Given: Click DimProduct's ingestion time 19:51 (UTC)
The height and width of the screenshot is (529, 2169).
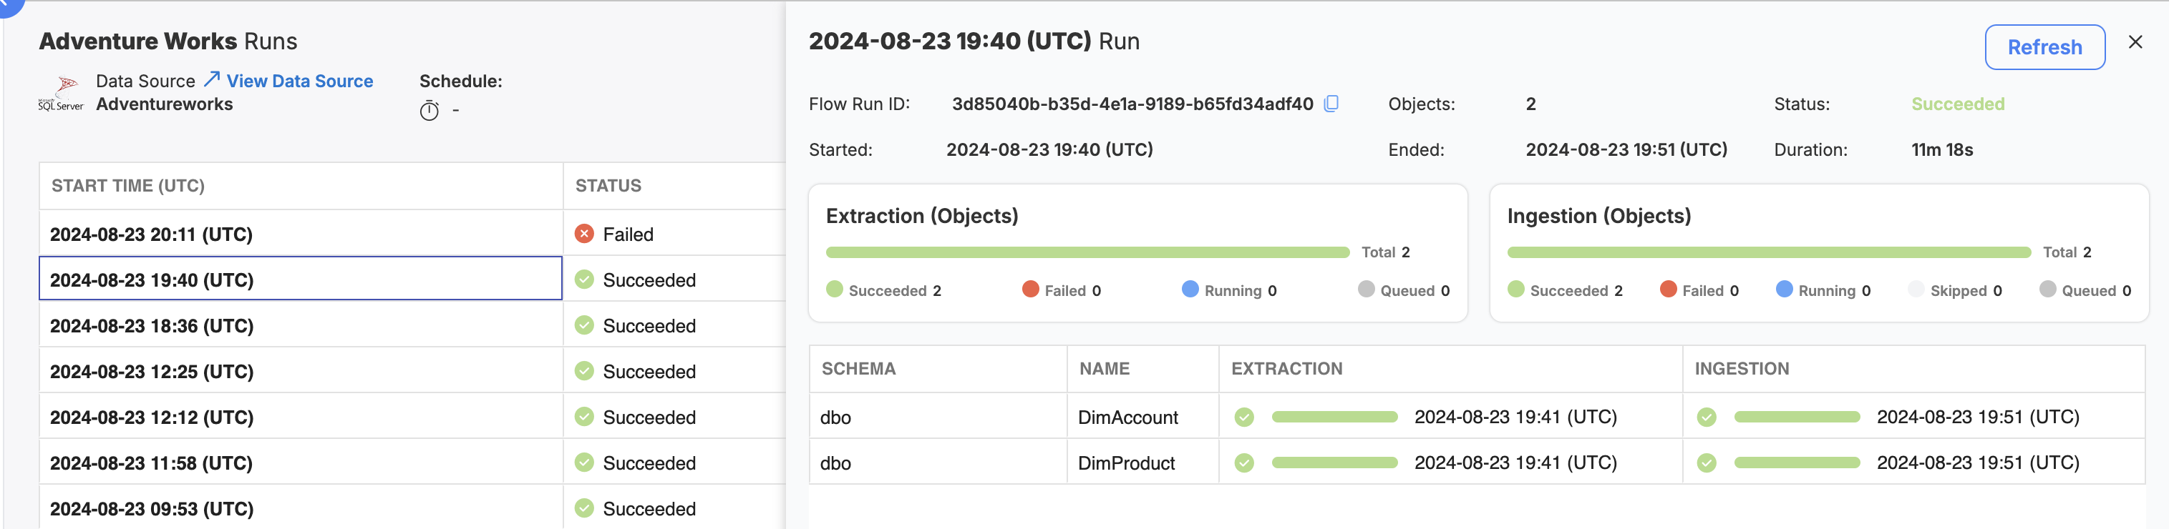Looking at the screenshot, I should [x=1977, y=463].
